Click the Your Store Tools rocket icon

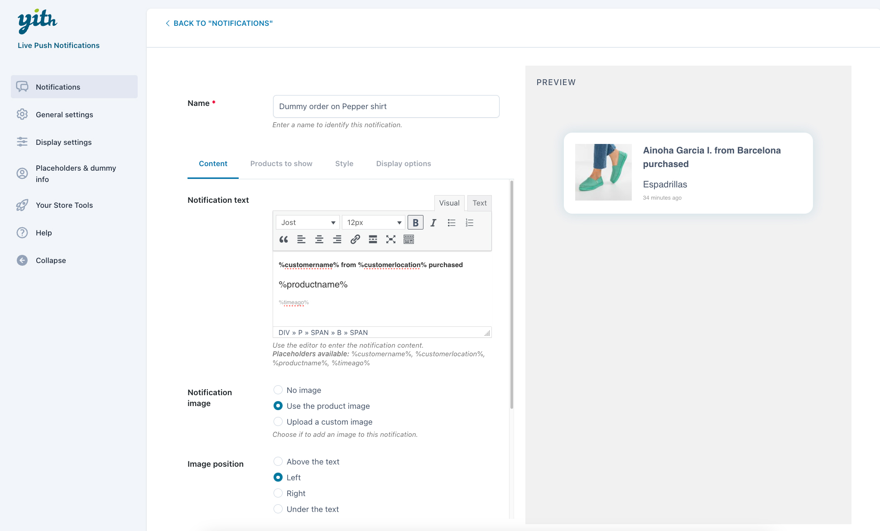tap(22, 205)
